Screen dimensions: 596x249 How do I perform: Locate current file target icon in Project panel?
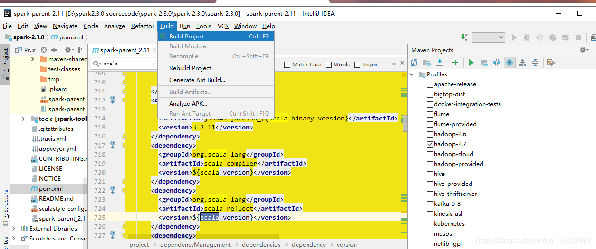(x=44, y=50)
